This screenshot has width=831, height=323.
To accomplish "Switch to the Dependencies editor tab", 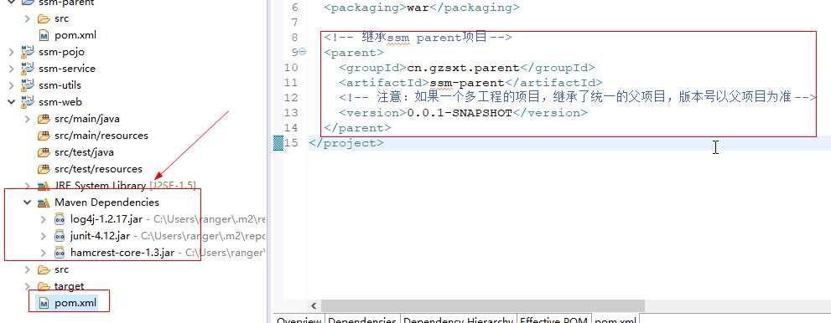I will pyautogui.click(x=362, y=319).
